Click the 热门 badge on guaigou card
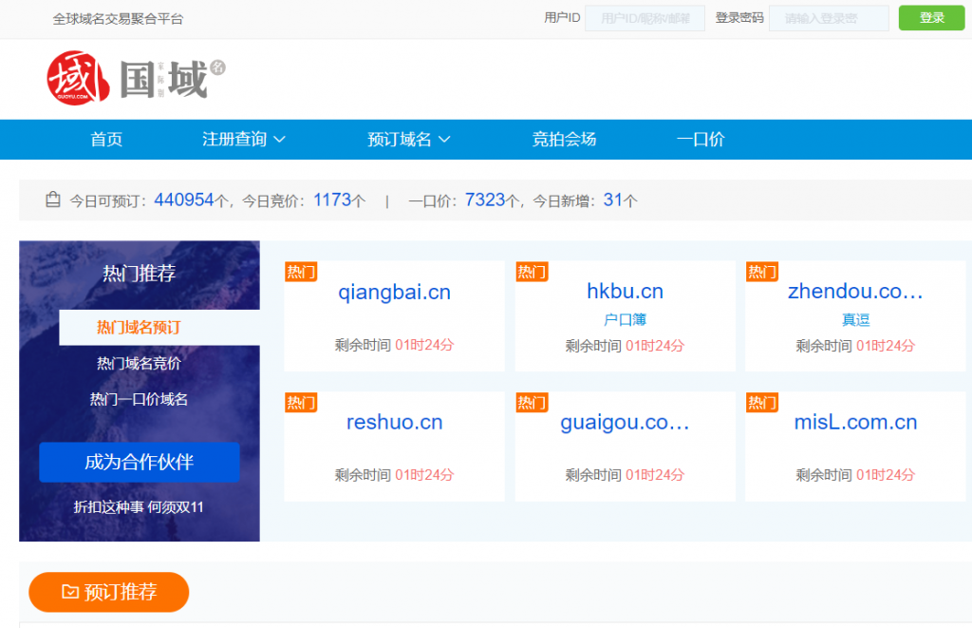The height and width of the screenshot is (628, 972). pos(532,403)
